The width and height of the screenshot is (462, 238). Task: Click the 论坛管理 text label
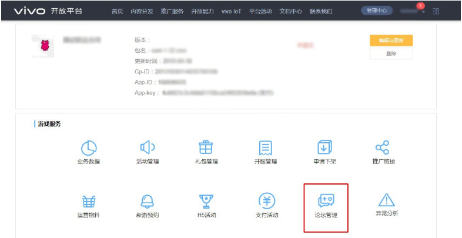point(326,215)
